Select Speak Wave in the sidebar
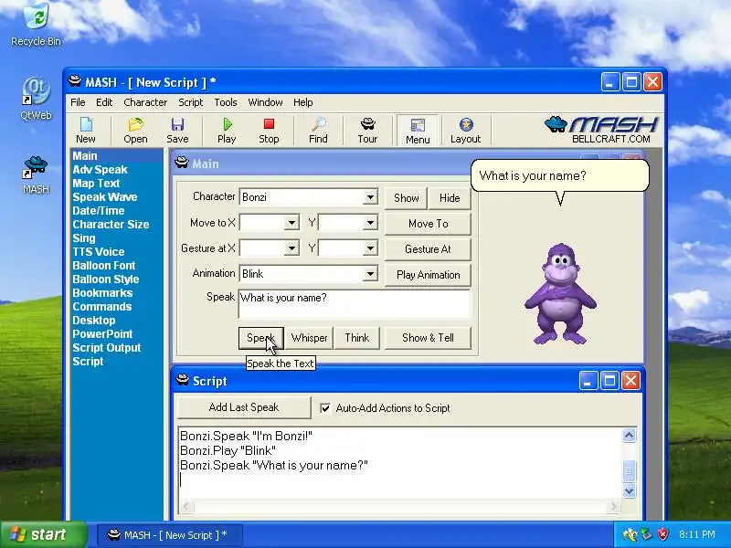The width and height of the screenshot is (731, 548). click(x=105, y=197)
